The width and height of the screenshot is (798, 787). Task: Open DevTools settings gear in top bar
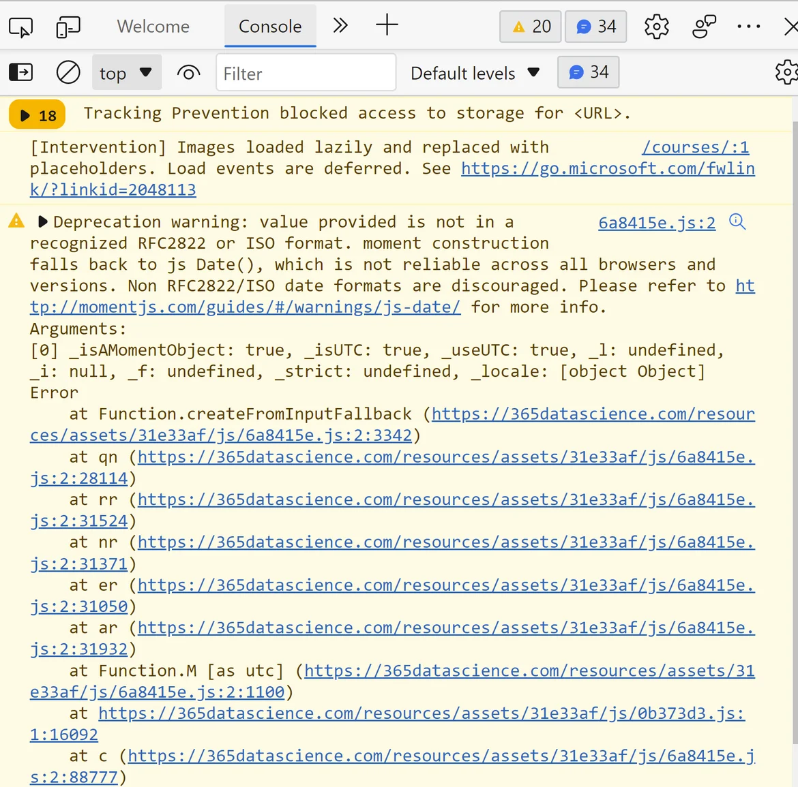coord(656,27)
